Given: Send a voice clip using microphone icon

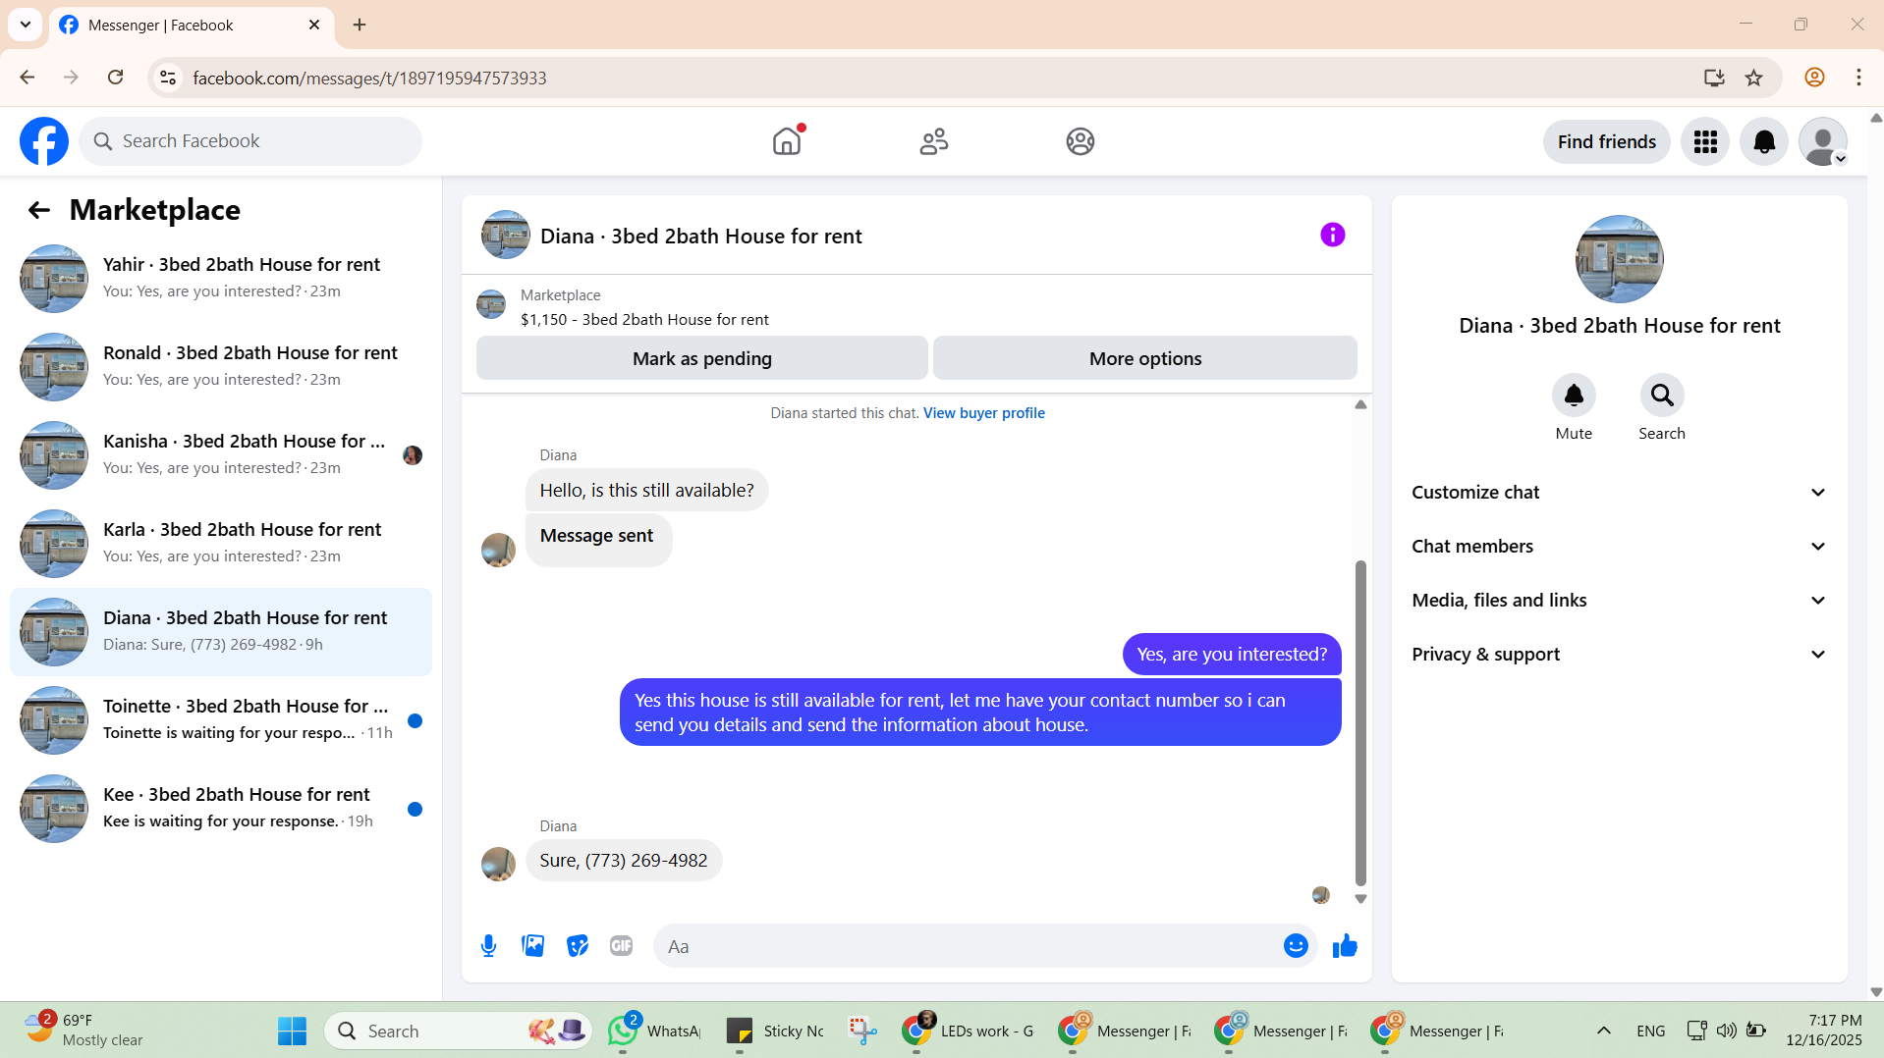Looking at the screenshot, I should [488, 946].
